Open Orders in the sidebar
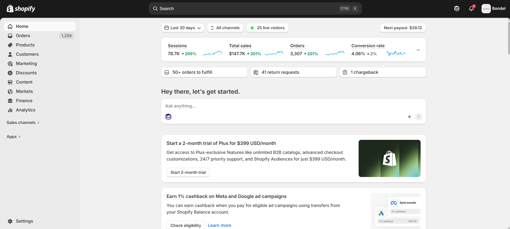 point(40,36)
